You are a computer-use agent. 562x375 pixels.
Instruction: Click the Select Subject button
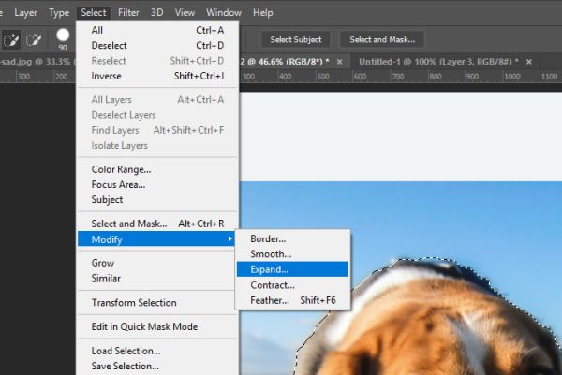(x=296, y=39)
